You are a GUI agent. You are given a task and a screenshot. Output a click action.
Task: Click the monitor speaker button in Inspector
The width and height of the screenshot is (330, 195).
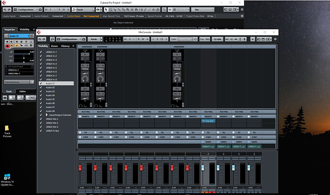click(x=12, y=46)
